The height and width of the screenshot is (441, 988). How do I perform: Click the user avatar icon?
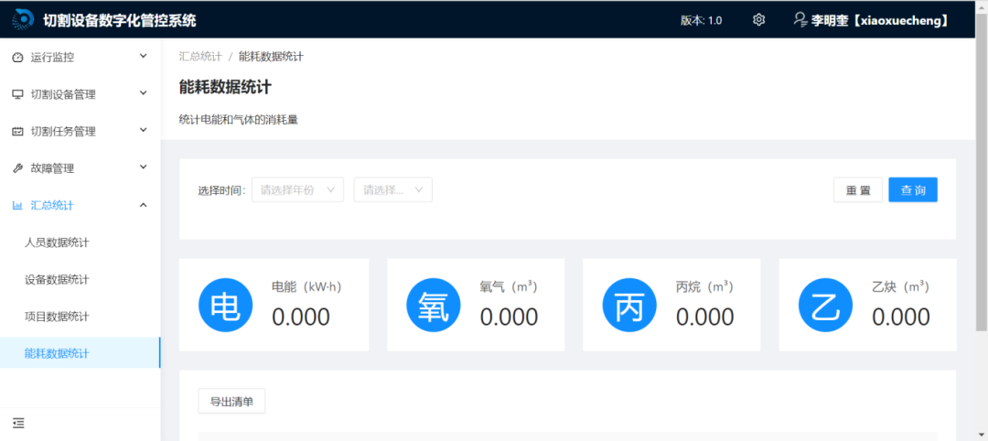pyautogui.click(x=800, y=19)
